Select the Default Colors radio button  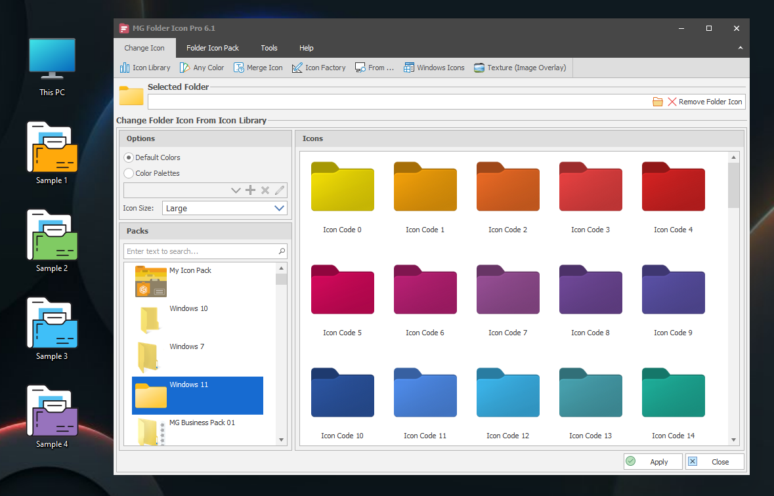click(129, 157)
